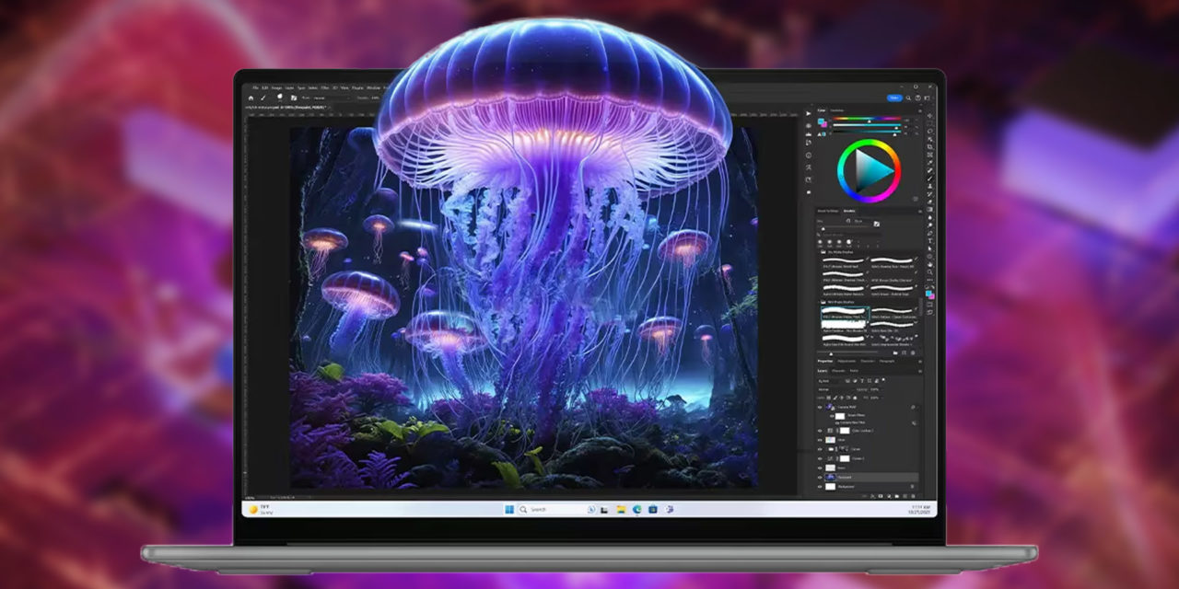The image size is (1179, 589).
Task: Click the Home icon in options bar
Action: (x=251, y=98)
